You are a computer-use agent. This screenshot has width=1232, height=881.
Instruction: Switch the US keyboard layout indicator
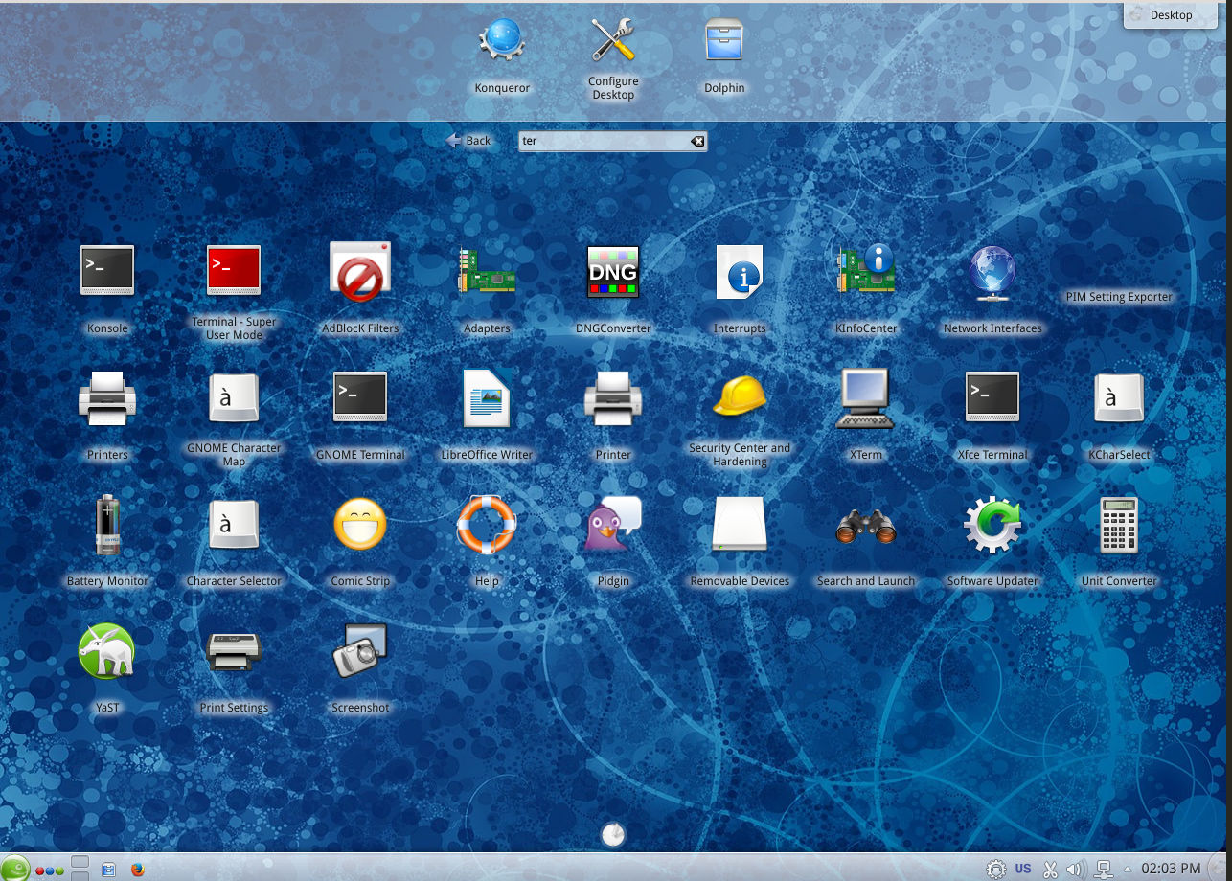(1023, 869)
